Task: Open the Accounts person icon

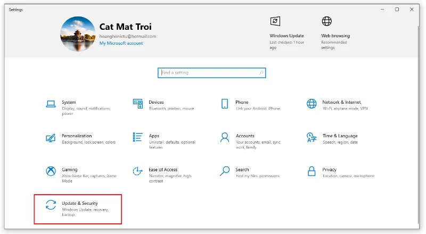Action: point(225,137)
